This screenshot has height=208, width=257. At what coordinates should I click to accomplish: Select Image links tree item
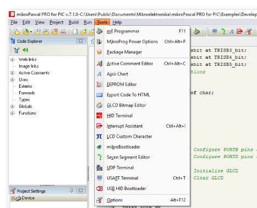coord(28,66)
